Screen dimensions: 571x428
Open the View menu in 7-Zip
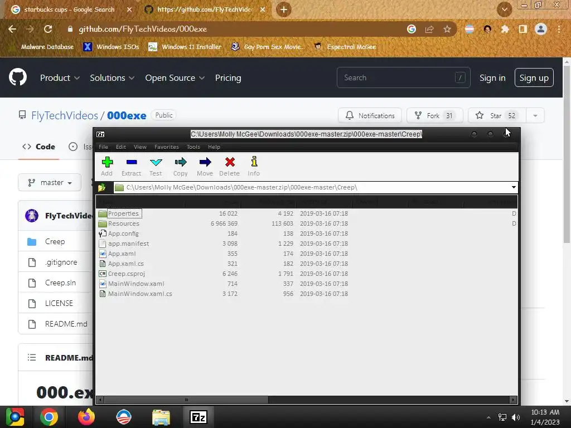(x=140, y=147)
